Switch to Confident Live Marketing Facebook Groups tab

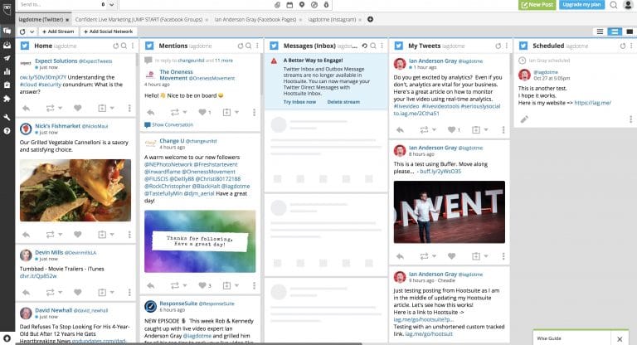(139, 19)
